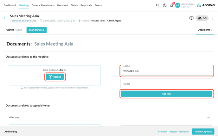Select the Documents tab
This screenshot has width=218, height=136.
pyautogui.click(x=204, y=30)
